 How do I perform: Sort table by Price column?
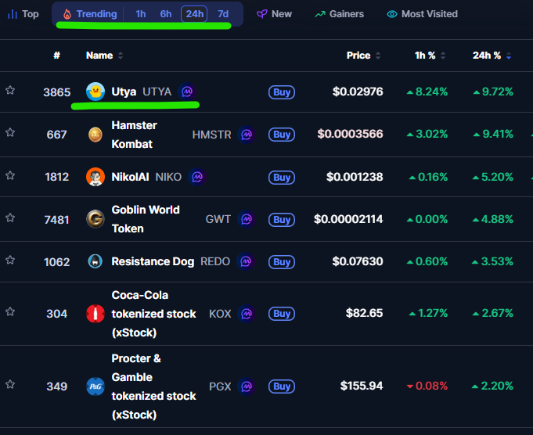pyautogui.click(x=363, y=56)
